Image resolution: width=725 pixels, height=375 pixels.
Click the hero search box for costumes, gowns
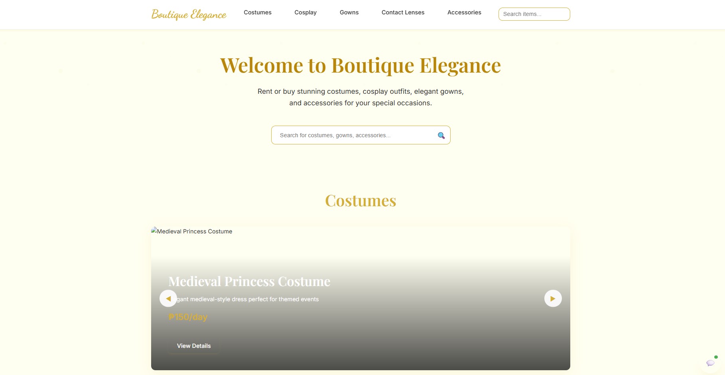(x=361, y=135)
